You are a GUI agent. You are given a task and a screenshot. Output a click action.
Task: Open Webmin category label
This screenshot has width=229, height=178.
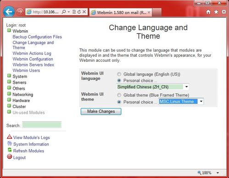click(20, 31)
